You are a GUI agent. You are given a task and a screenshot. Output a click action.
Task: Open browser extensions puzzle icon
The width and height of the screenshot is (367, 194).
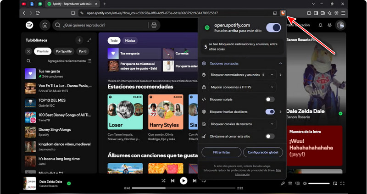[x=309, y=13]
